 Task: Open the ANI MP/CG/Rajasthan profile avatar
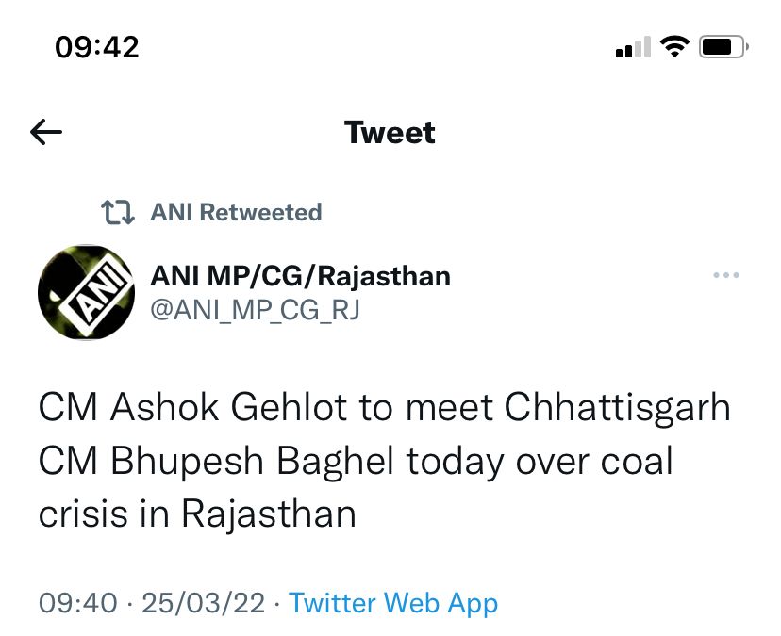point(86,292)
